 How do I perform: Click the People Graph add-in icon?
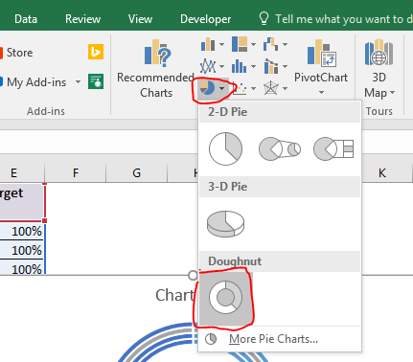96,81
